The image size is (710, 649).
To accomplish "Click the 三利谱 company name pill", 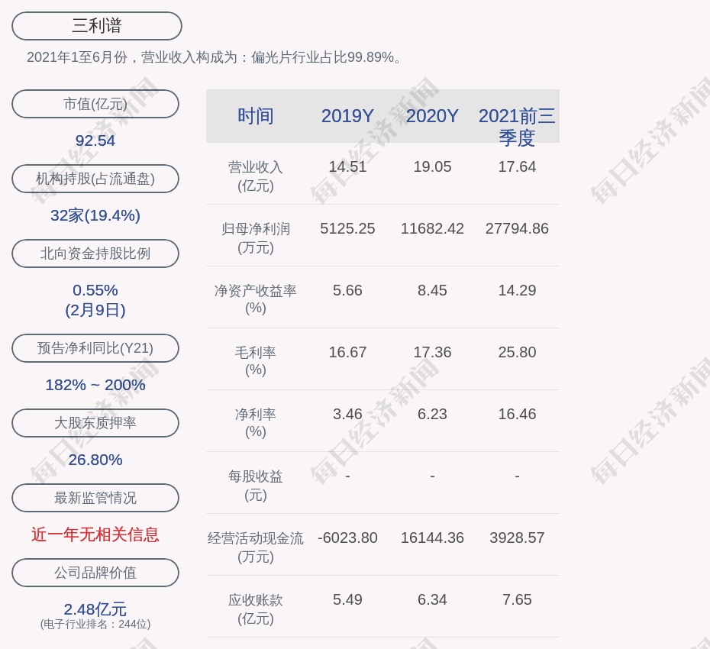I will pos(97,26).
